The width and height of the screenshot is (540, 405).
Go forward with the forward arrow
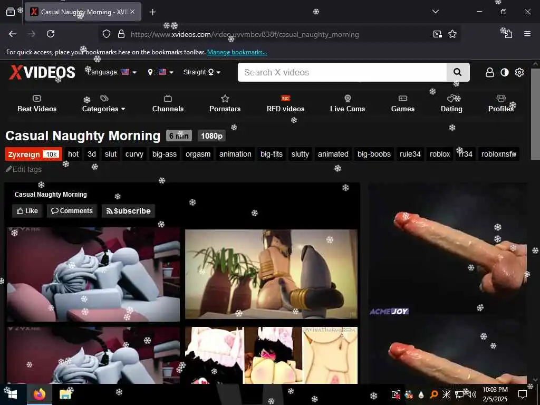(x=31, y=34)
